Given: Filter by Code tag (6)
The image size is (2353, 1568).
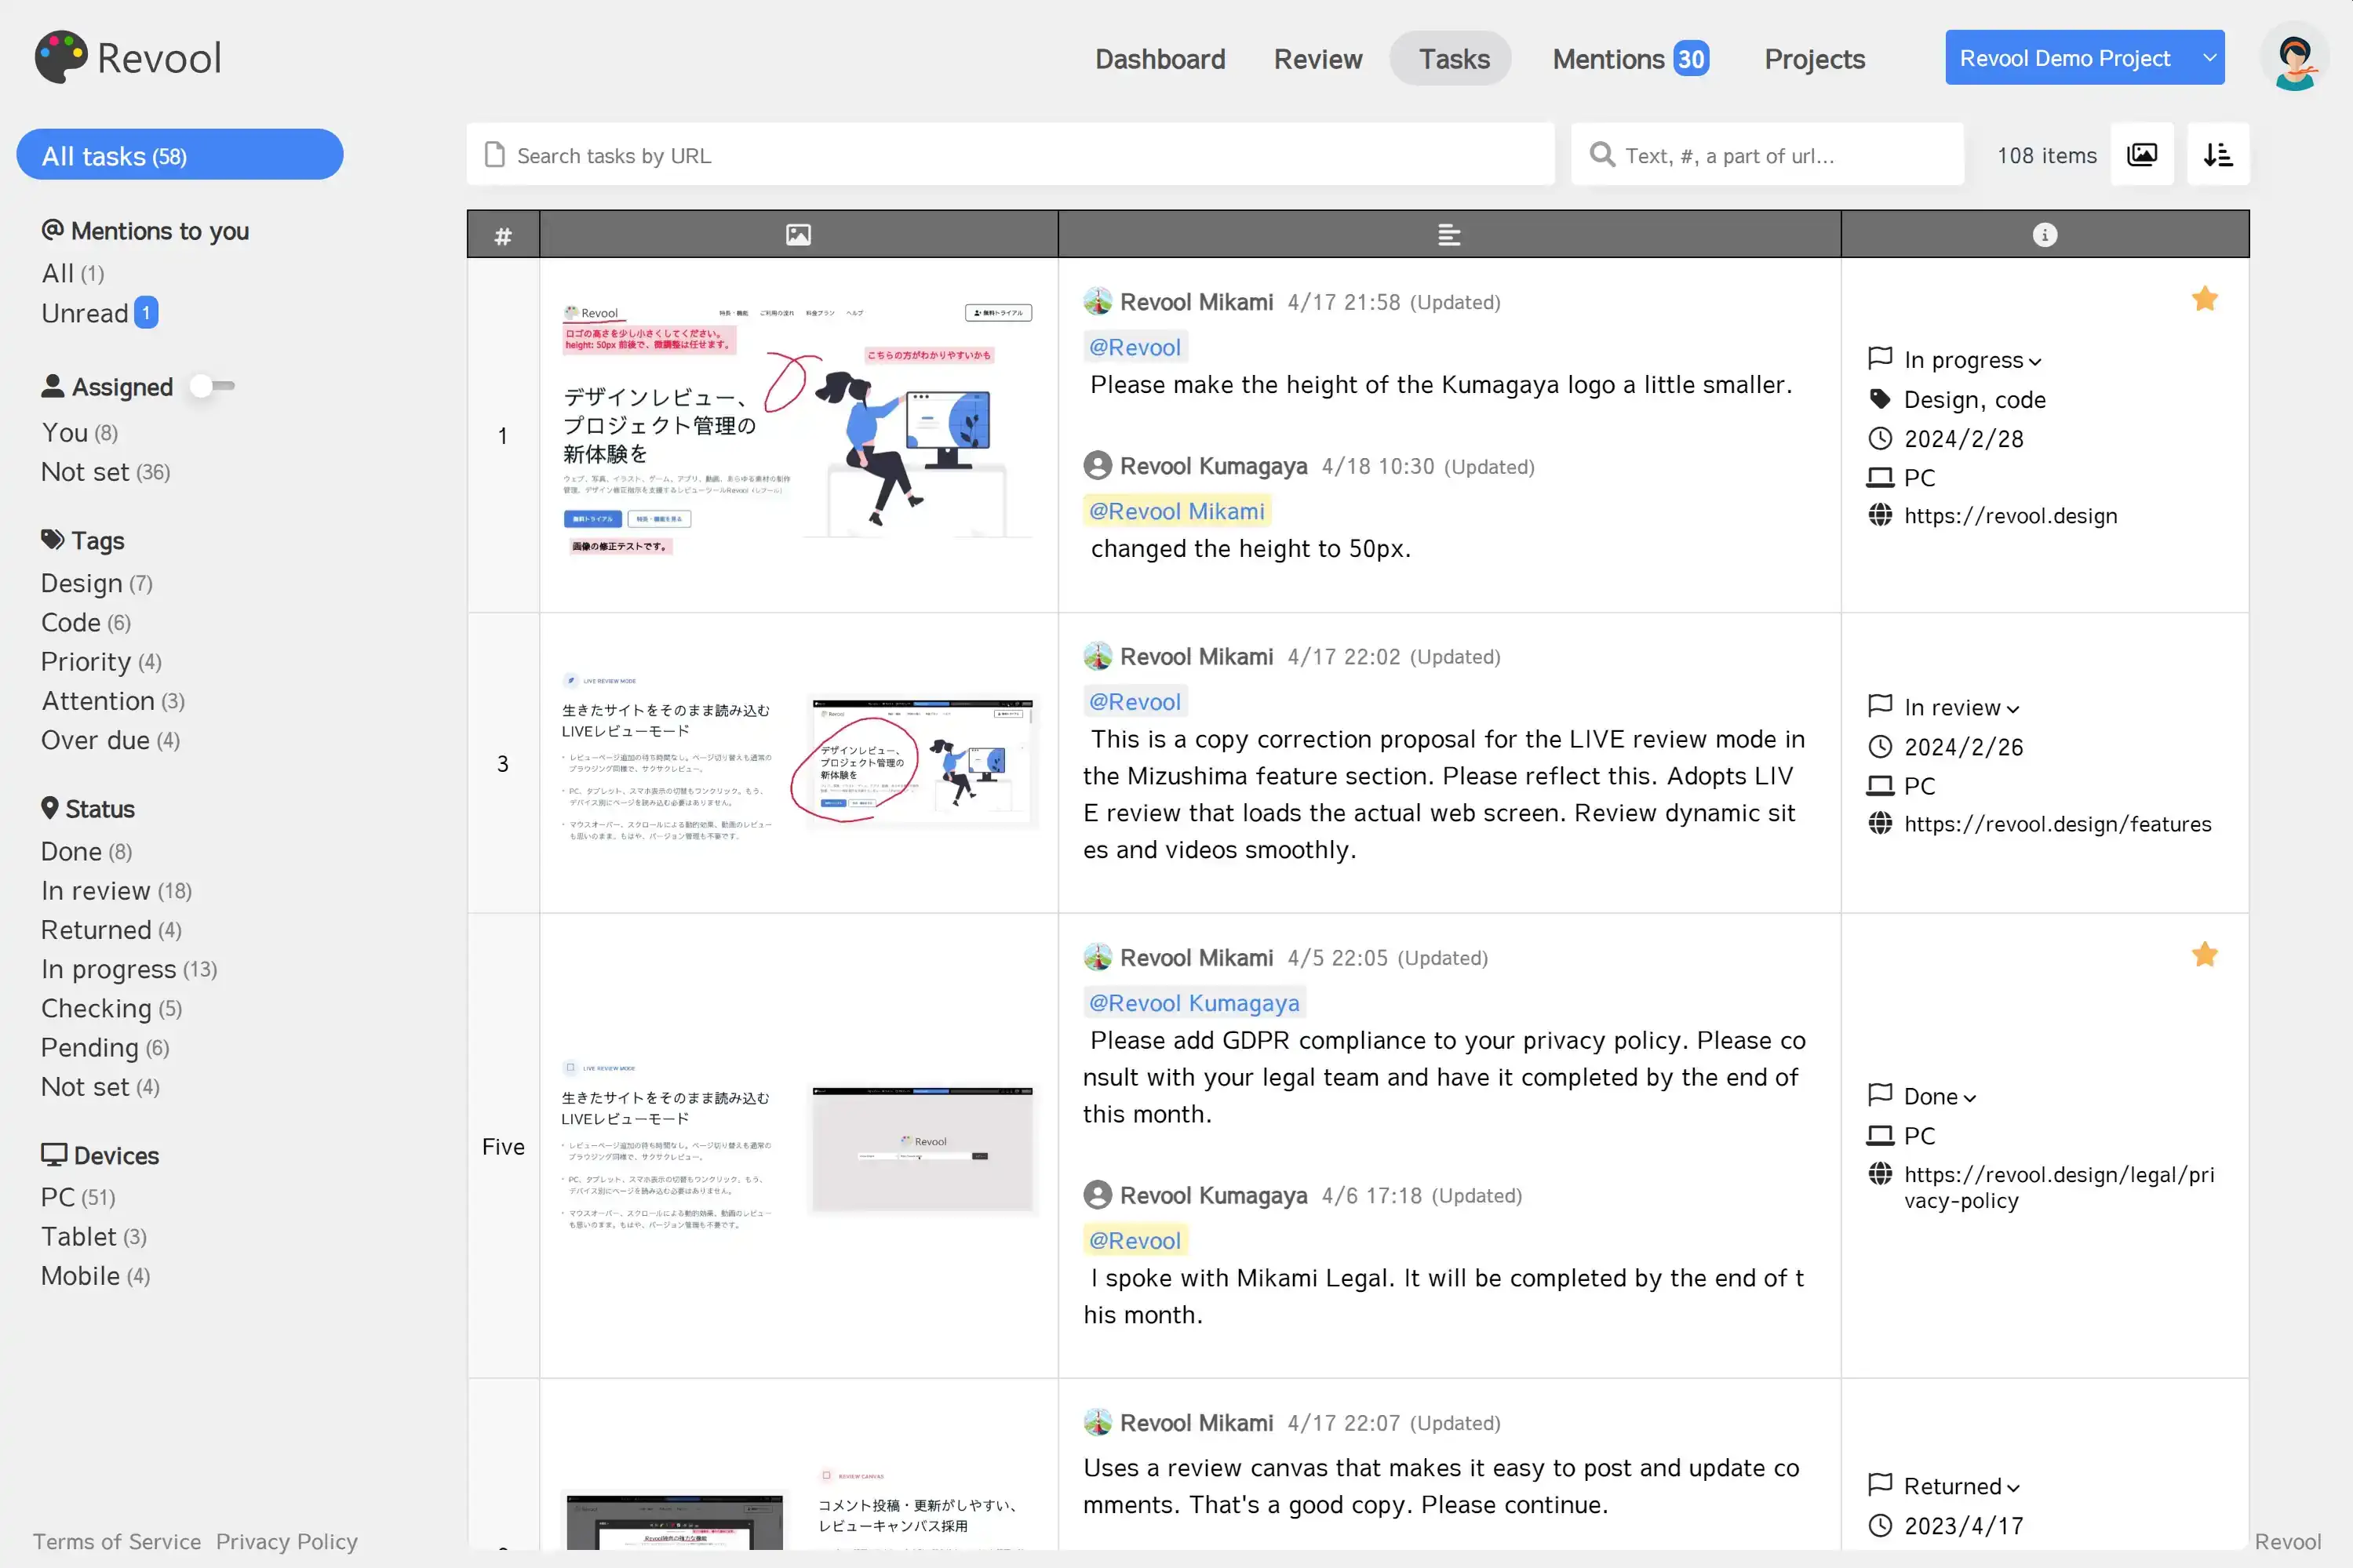Looking at the screenshot, I should (x=85, y=622).
